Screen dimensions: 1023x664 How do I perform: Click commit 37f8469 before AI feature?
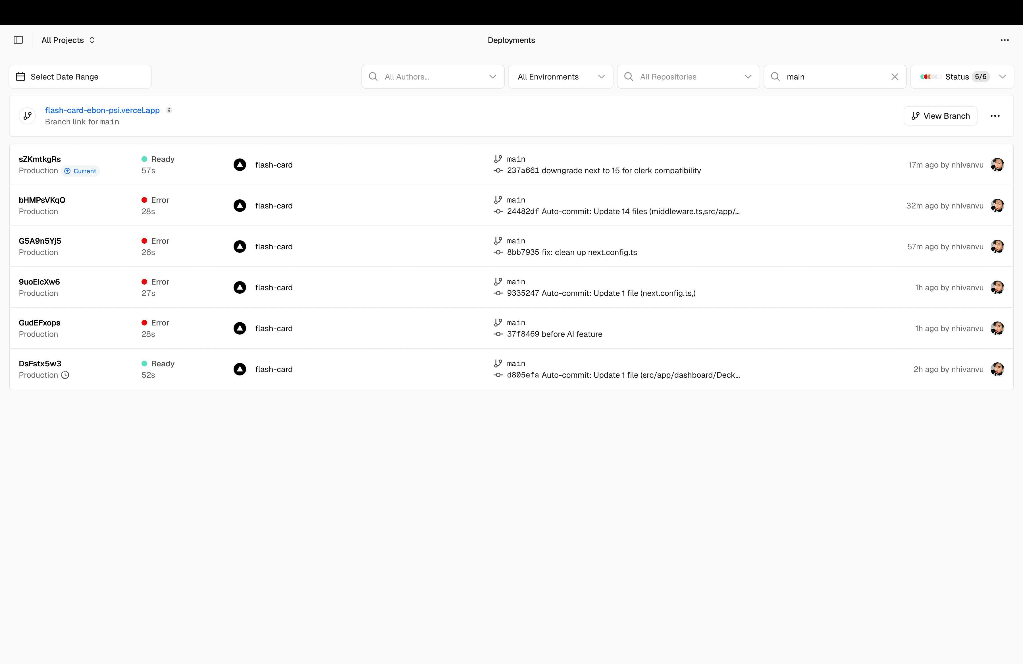(554, 334)
